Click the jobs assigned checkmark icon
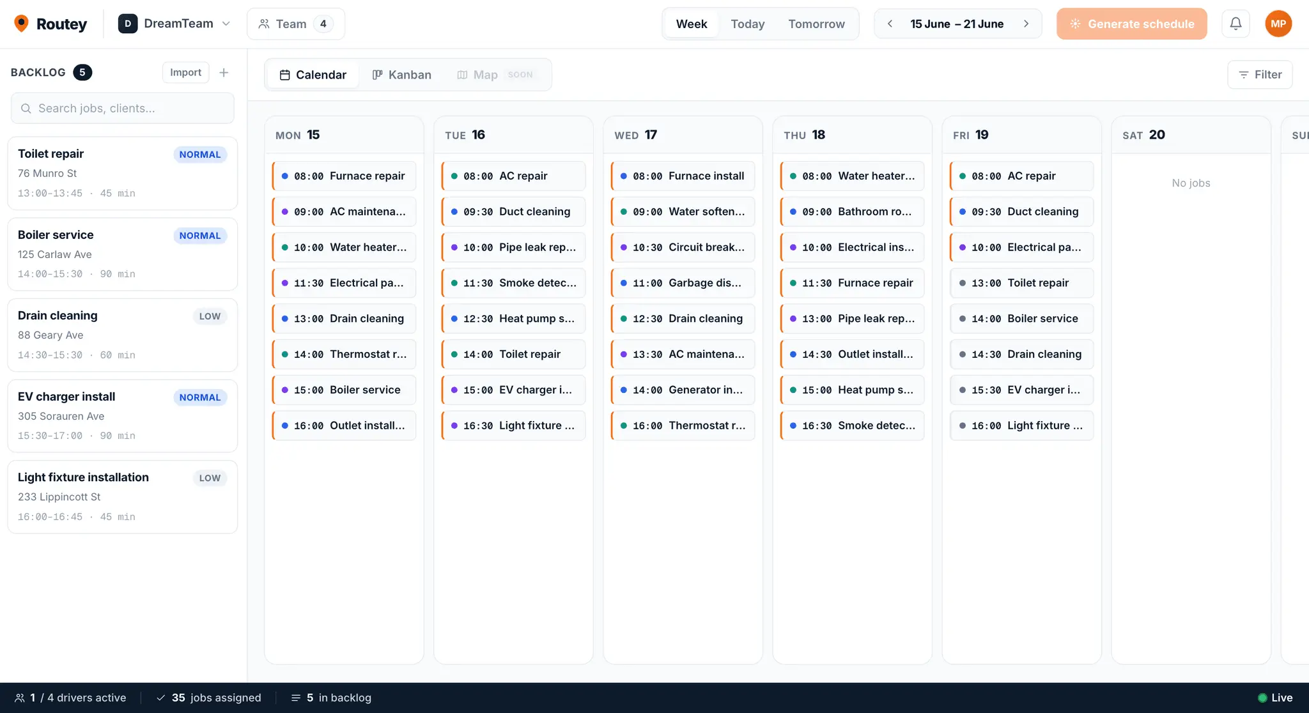The width and height of the screenshot is (1309, 713). (161, 698)
